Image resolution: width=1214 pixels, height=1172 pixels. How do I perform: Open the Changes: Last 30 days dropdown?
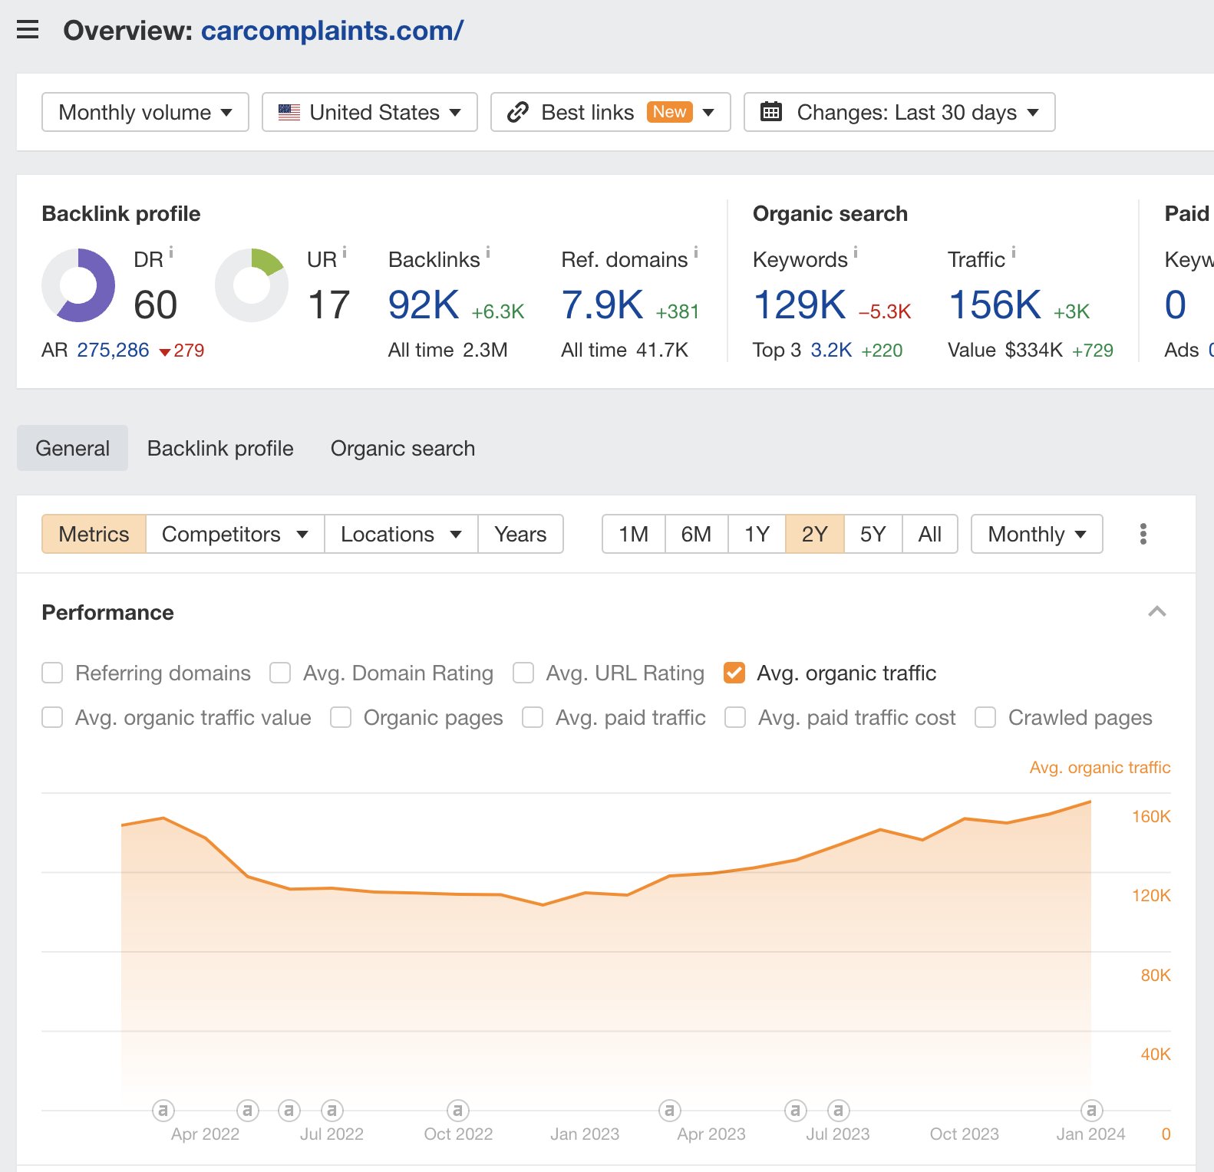899,112
